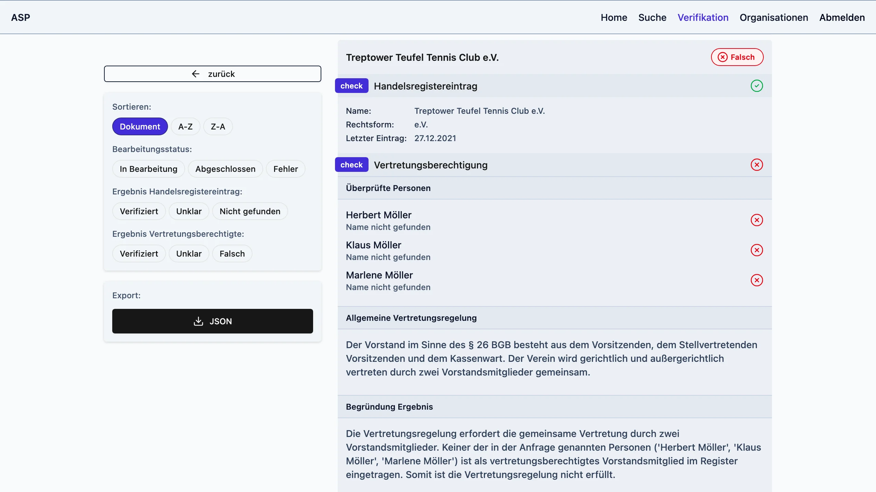Collapse the Vertretungsberechtigung check section
The image size is (876, 492).
point(430,165)
